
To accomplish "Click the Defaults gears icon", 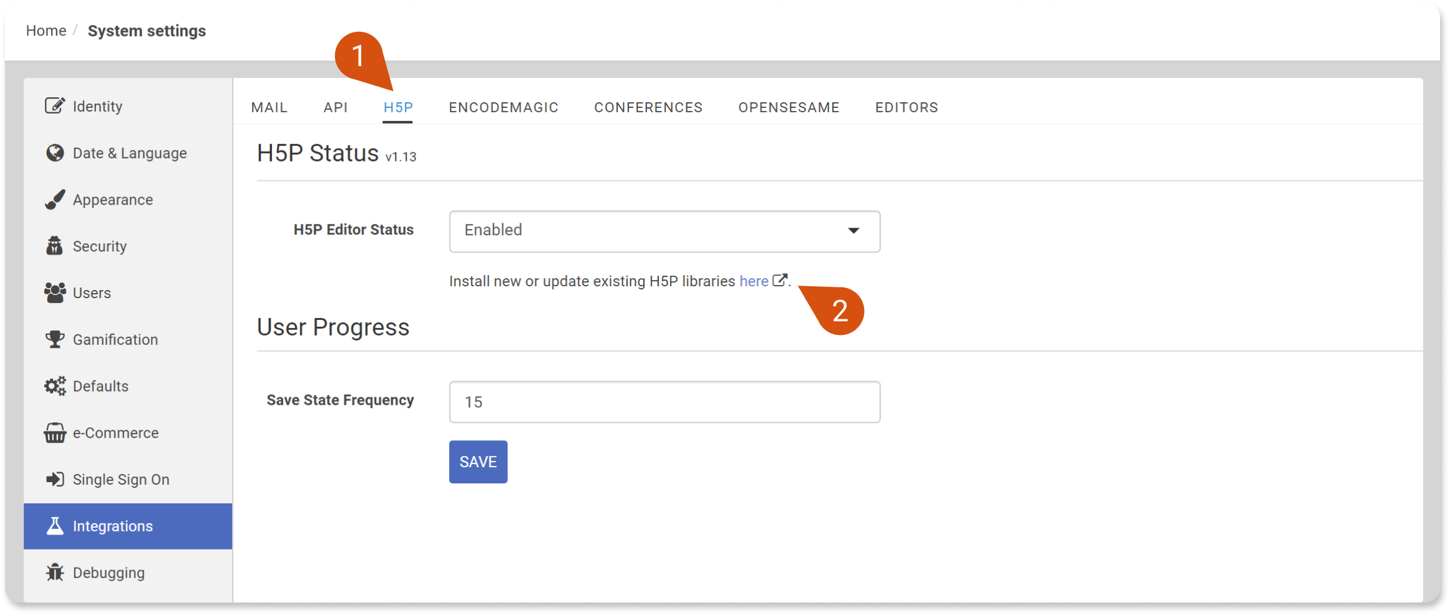I will (x=54, y=386).
